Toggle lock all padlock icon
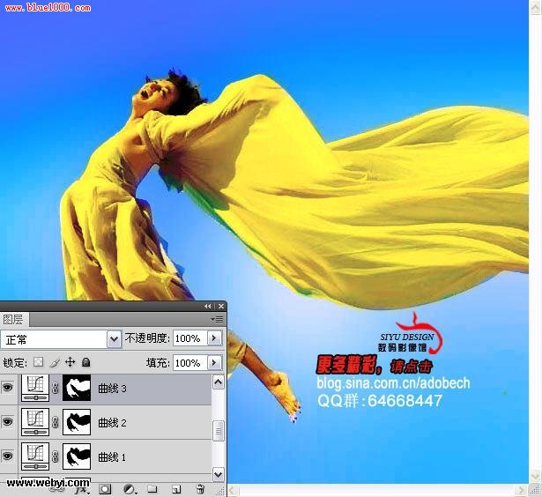This screenshot has width=542, height=497. pyautogui.click(x=85, y=362)
